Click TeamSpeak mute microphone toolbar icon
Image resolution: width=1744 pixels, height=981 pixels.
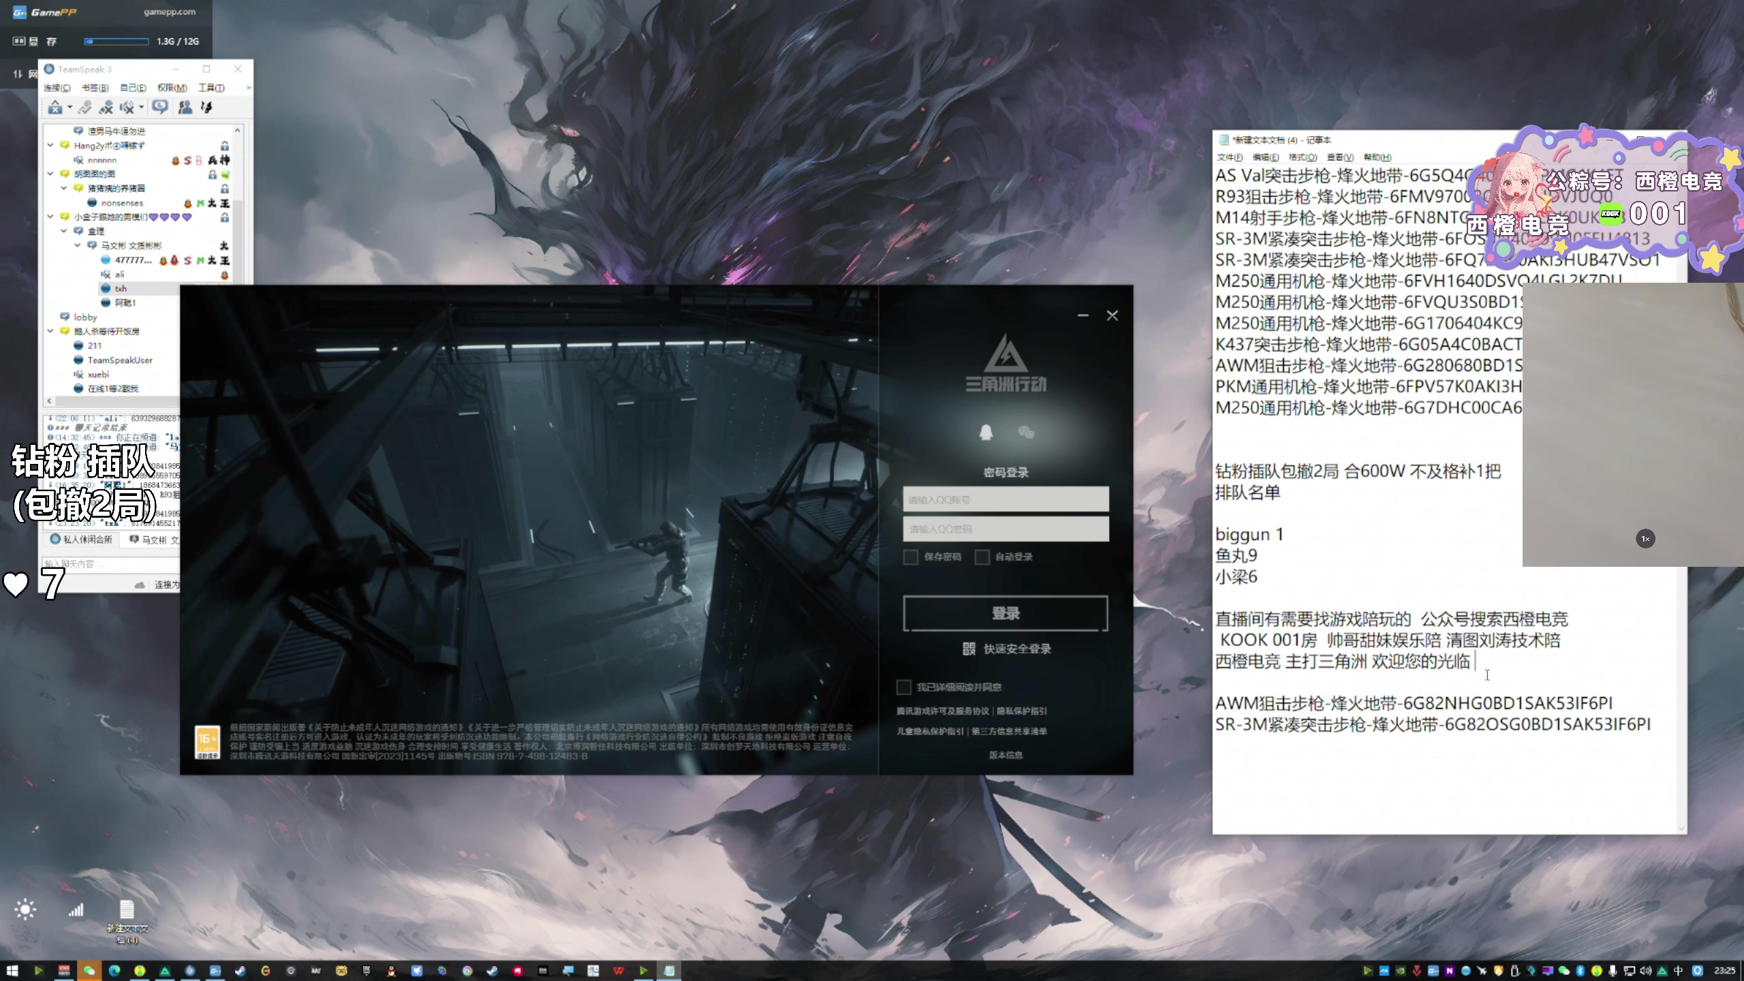pyautogui.click(x=106, y=107)
